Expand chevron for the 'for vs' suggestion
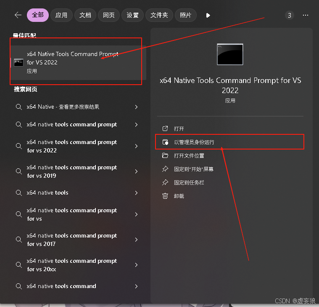Screen dimensions: 319x307 (x=136, y=214)
